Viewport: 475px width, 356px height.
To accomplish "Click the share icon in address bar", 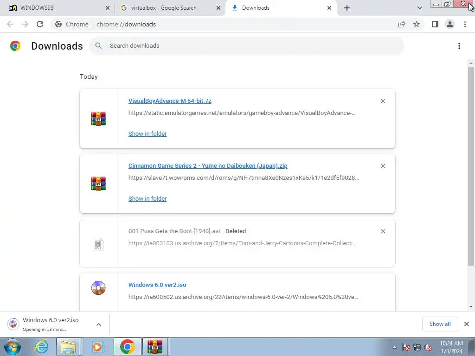I will 402,24.
